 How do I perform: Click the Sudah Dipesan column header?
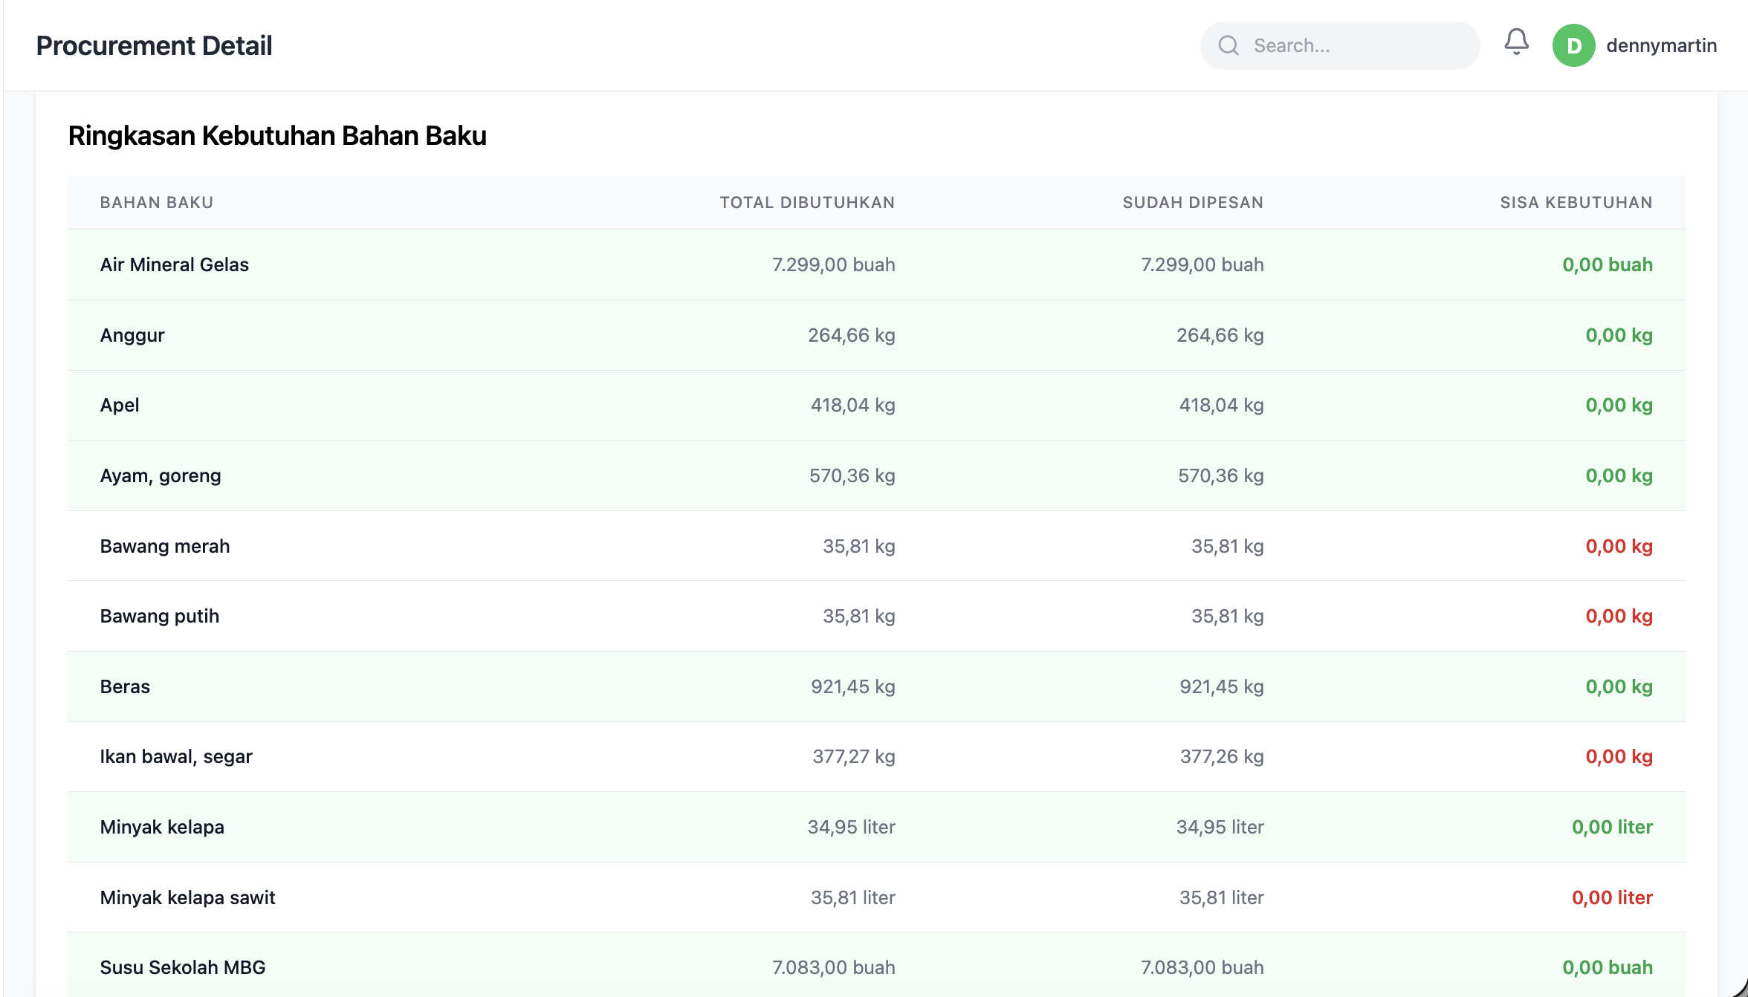1192,202
